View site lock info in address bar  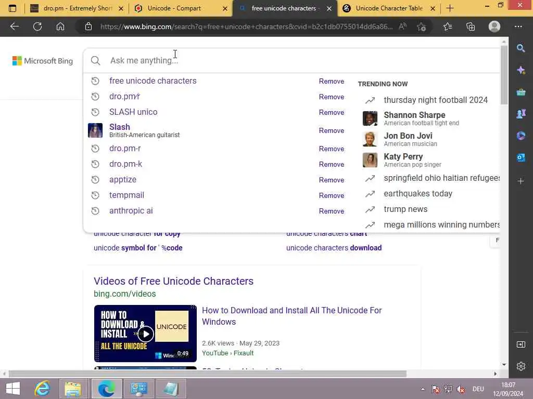[88, 26]
